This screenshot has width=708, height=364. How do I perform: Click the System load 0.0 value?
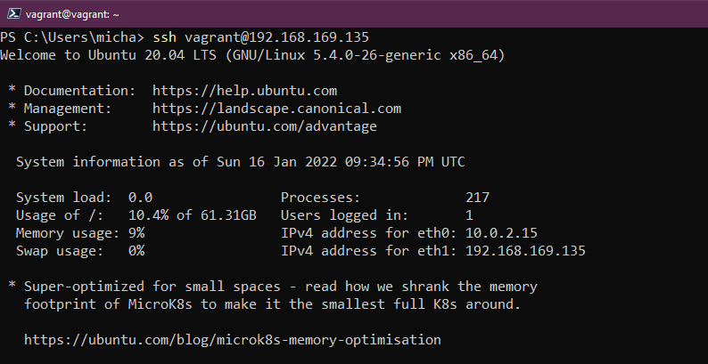tap(141, 198)
